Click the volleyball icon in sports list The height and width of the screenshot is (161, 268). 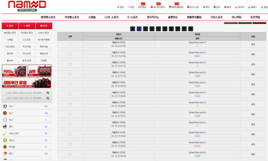5,127
